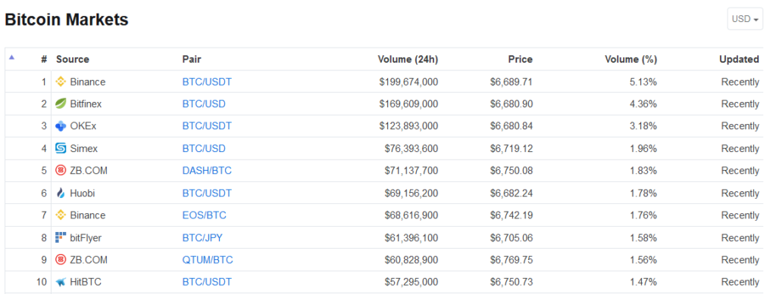Open the USD currency dropdown
The height and width of the screenshot is (294, 776).
pos(745,19)
